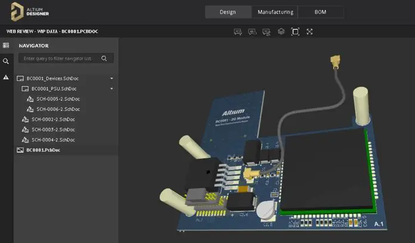415x243 pixels.
Task: Click the NAVIGATOR panel heading
Action: click(33, 46)
